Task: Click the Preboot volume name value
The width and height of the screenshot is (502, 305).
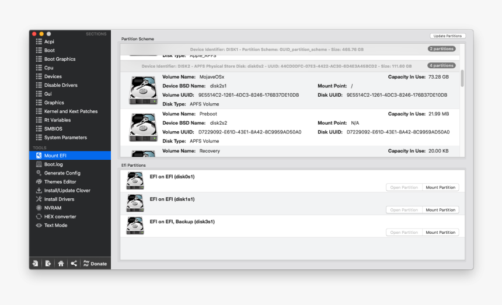Action: pos(208,114)
